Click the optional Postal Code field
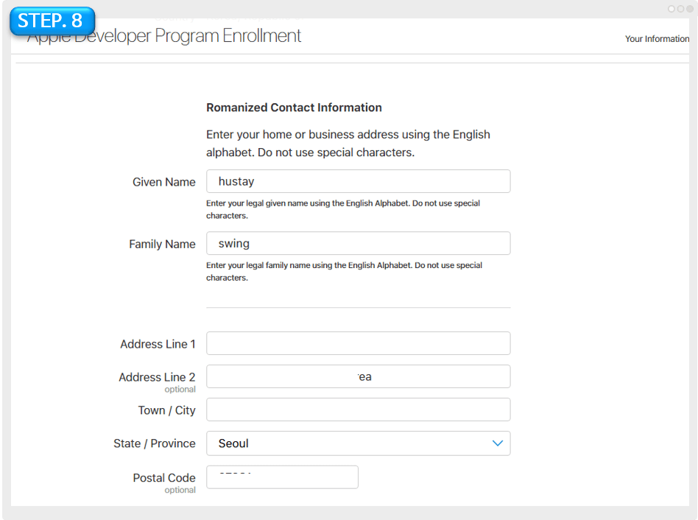698x520 pixels. click(x=282, y=477)
